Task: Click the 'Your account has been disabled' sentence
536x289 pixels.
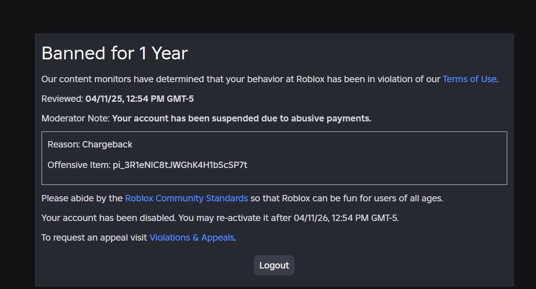Action: (x=220, y=218)
